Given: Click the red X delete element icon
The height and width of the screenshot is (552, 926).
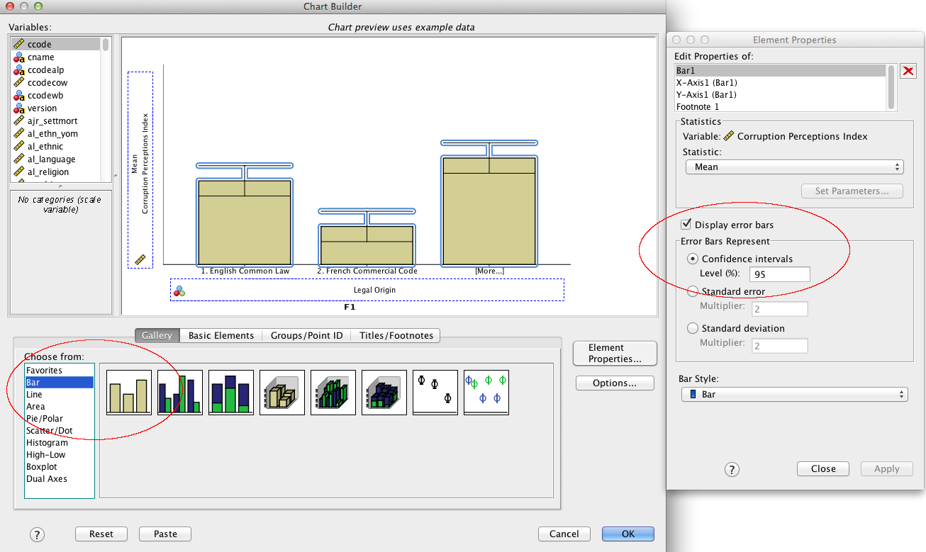Looking at the screenshot, I should pos(908,71).
